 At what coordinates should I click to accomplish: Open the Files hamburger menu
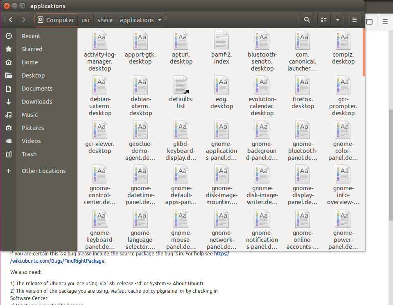point(355,20)
